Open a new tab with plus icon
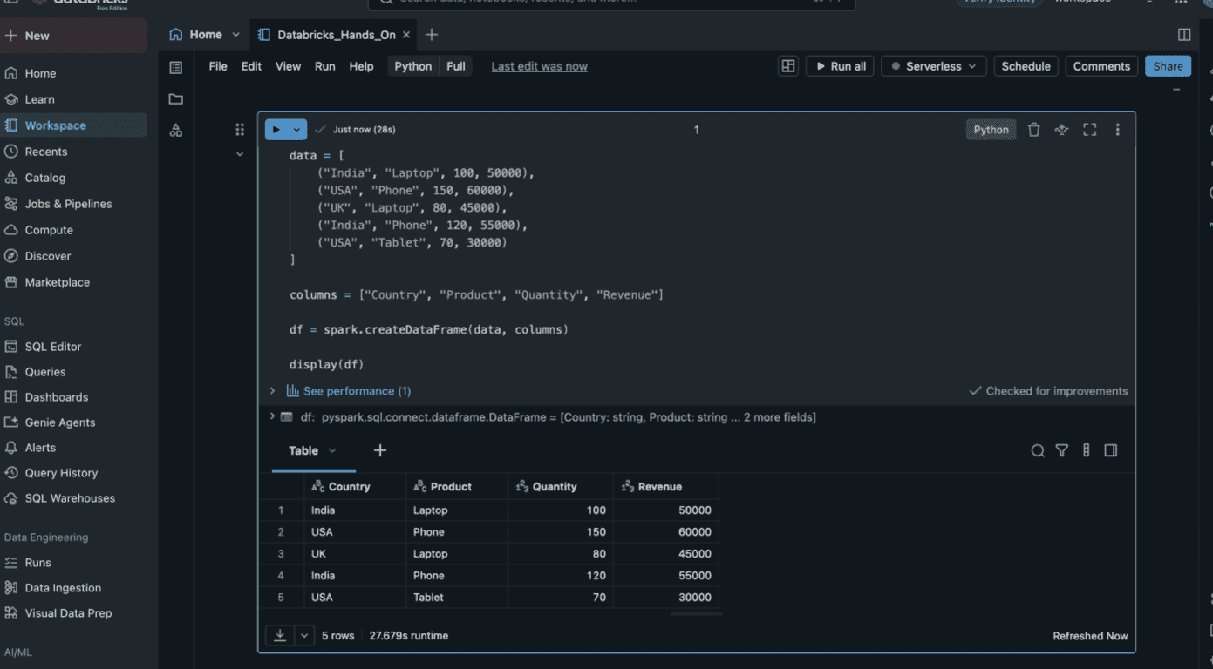 pos(432,35)
